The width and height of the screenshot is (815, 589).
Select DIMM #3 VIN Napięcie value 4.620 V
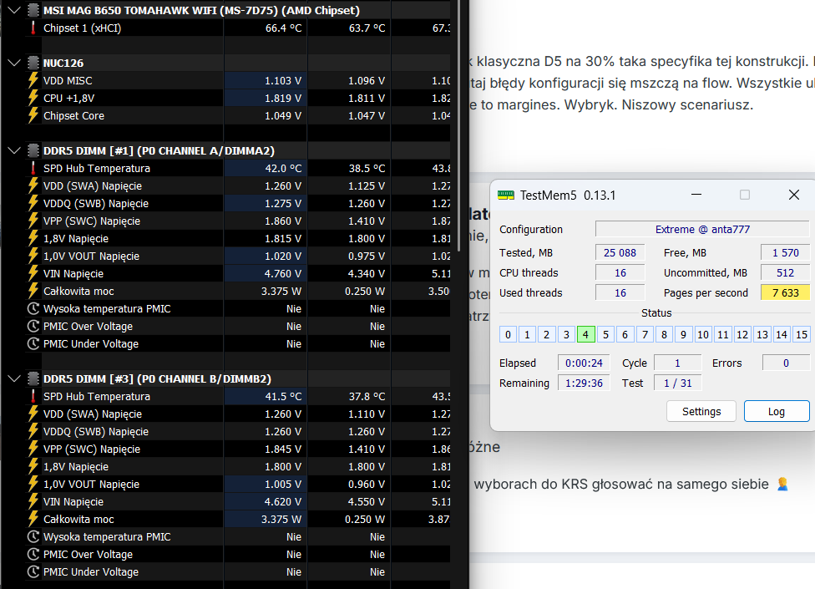(x=283, y=501)
